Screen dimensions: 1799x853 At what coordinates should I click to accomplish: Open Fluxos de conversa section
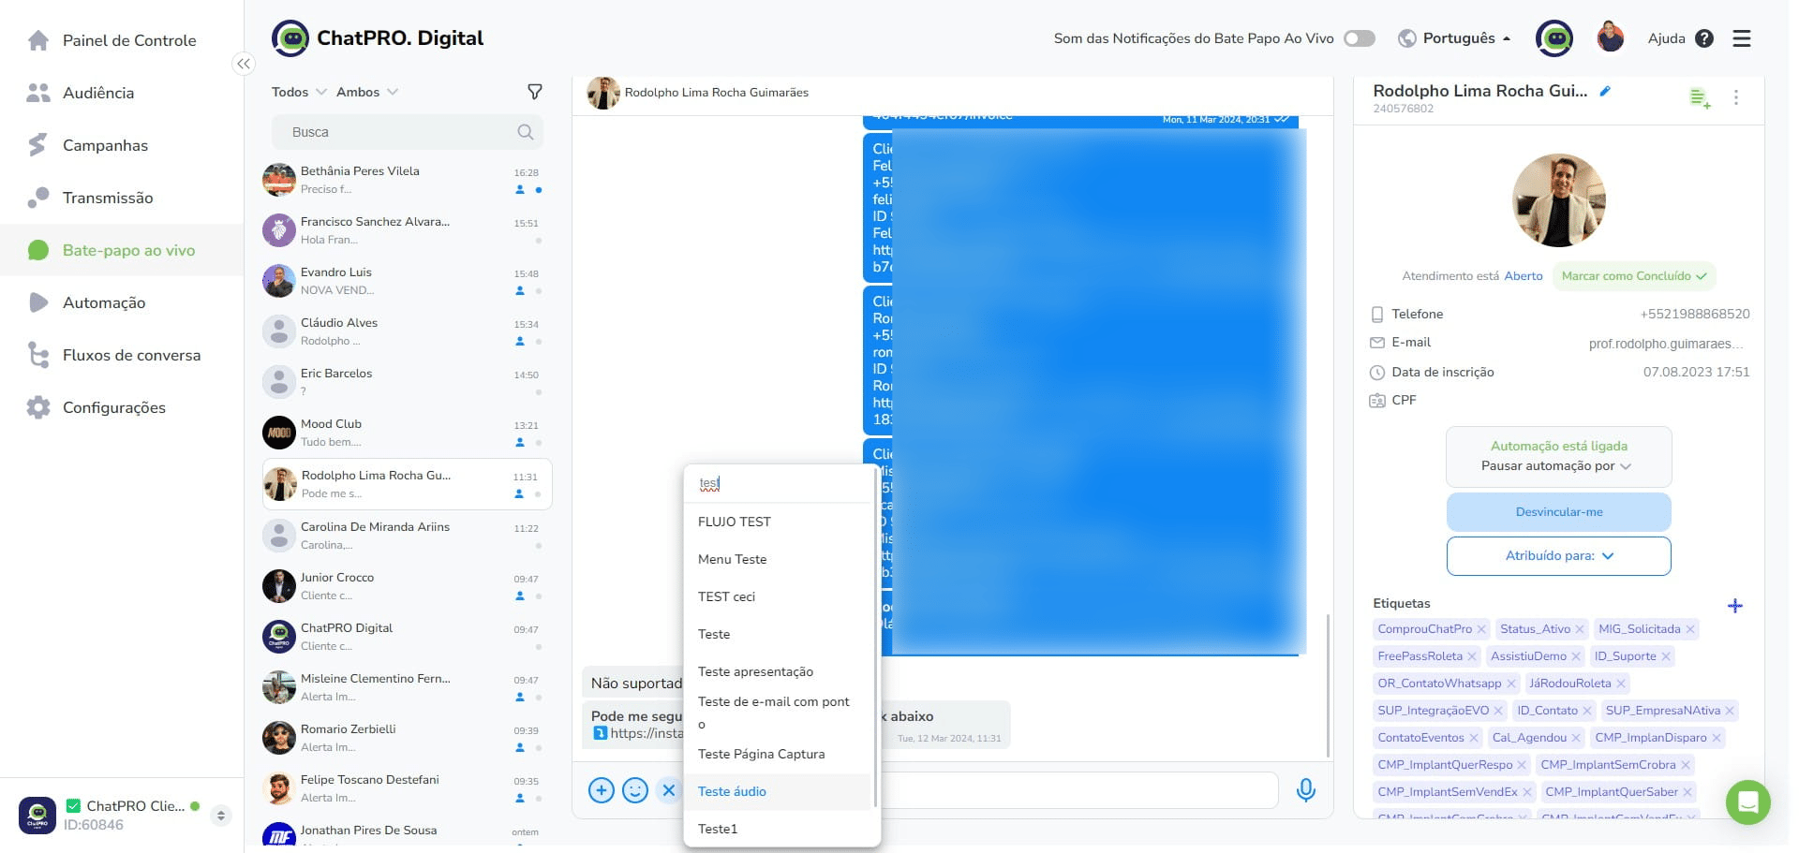pyautogui.click(x=131, y=355)
